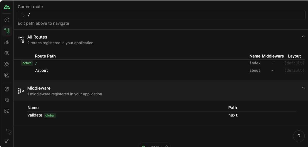The width and height of the screenshot is (308, 147).
Task: Select the Pages routes tree icon
Action: [x=7, y=31]
